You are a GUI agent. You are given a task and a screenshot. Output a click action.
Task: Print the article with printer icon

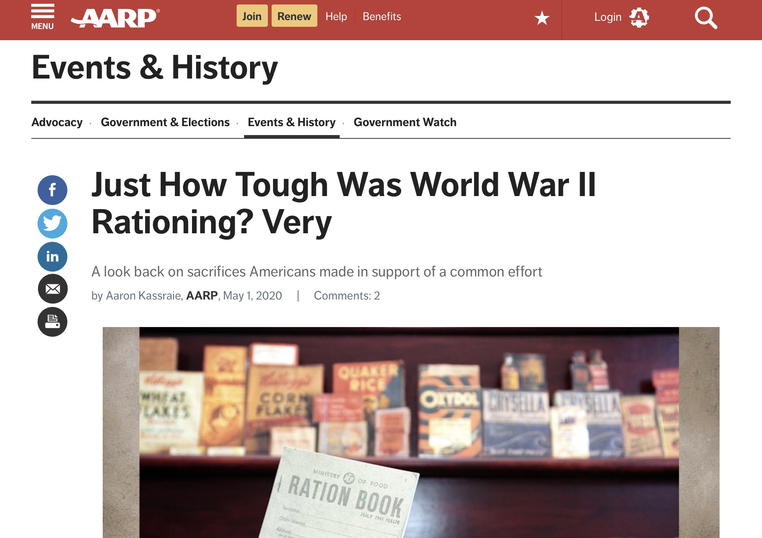point(52,321)
